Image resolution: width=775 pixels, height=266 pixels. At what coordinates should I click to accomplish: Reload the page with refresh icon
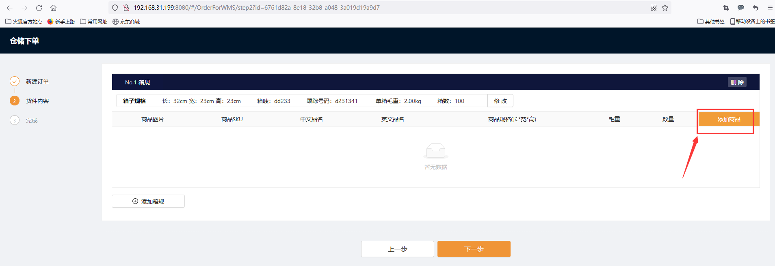39,8
